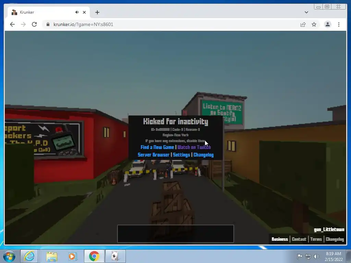View site info via the lock icon
The width and height of the screenshot is (351, 263).
48,24
